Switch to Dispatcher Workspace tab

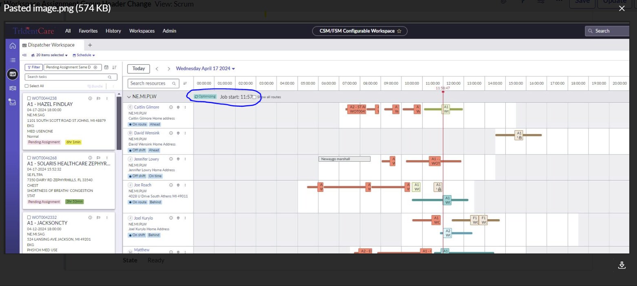(51, 45)
